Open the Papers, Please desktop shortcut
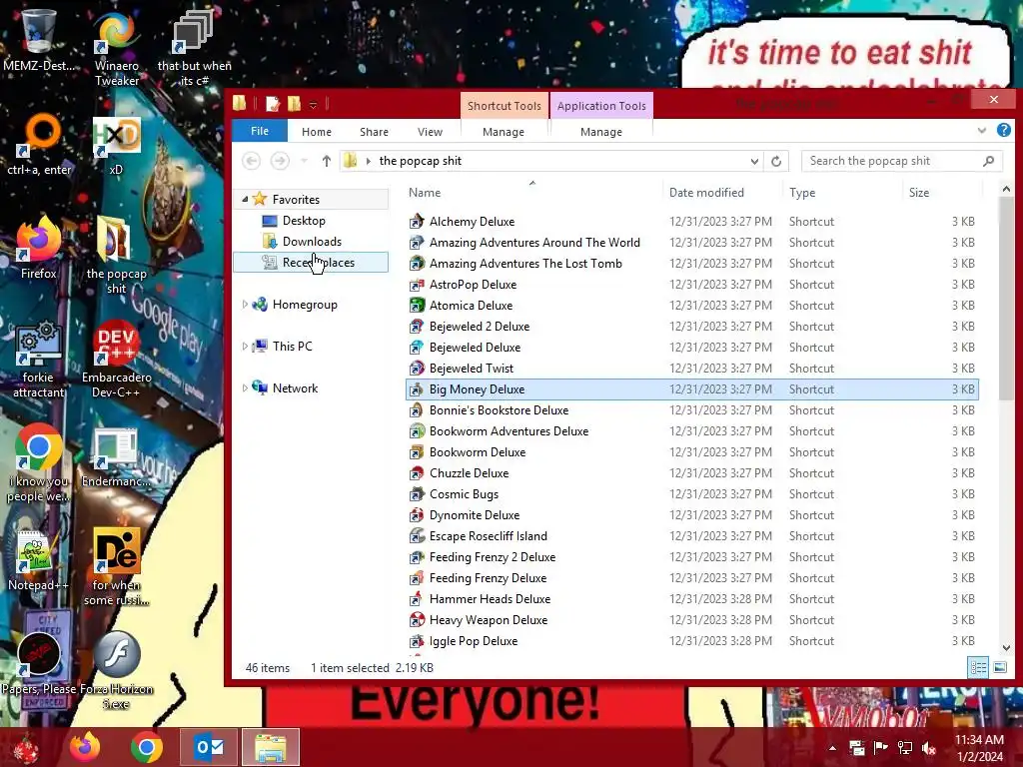1023x767 pixels. pyautogui.click(x=39, y=664)
